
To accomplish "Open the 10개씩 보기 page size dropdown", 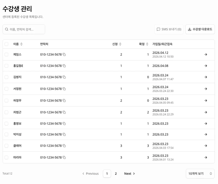I will (200, 174).
